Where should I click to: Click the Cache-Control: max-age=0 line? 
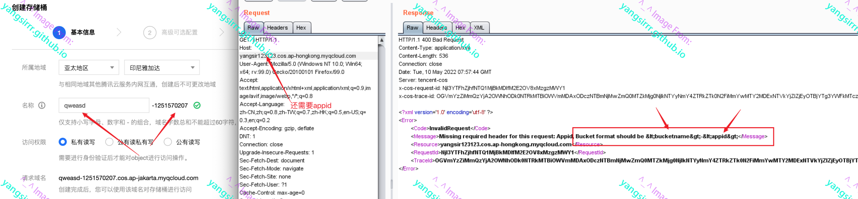pyautogui.click(x=272, y=193)
